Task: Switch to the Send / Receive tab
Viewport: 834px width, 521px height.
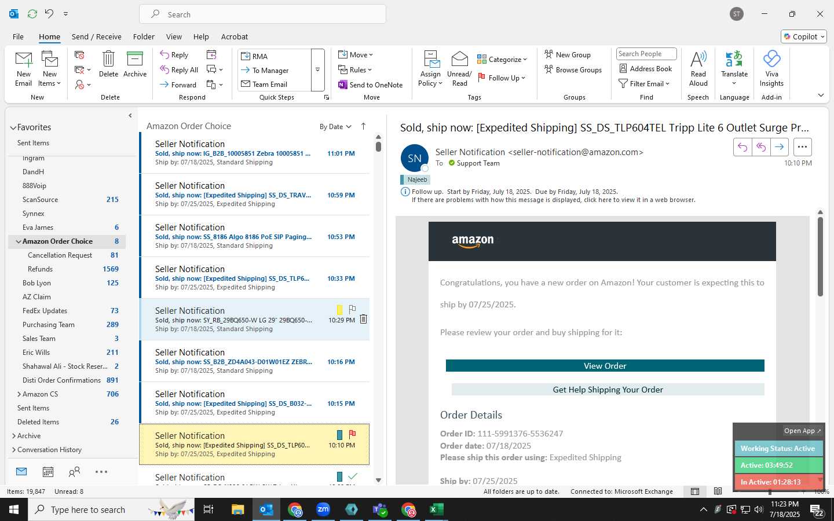Action: coord(96,36)
